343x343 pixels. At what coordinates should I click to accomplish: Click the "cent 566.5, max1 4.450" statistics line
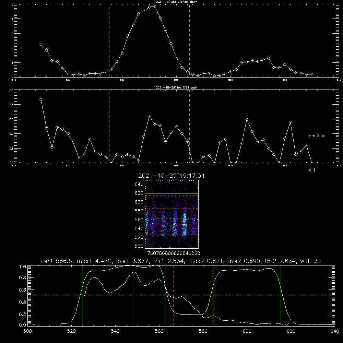181,261
